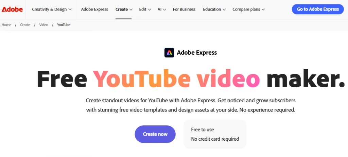Click the Adobe Express app icon

coord(169,53)
